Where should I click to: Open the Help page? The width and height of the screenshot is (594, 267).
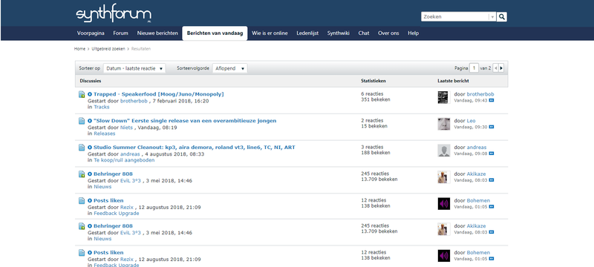click(x=414, y=33)
